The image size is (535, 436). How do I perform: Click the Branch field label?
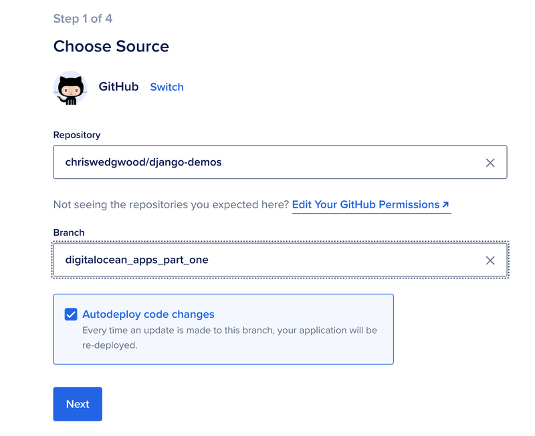(x=69, y=232)
